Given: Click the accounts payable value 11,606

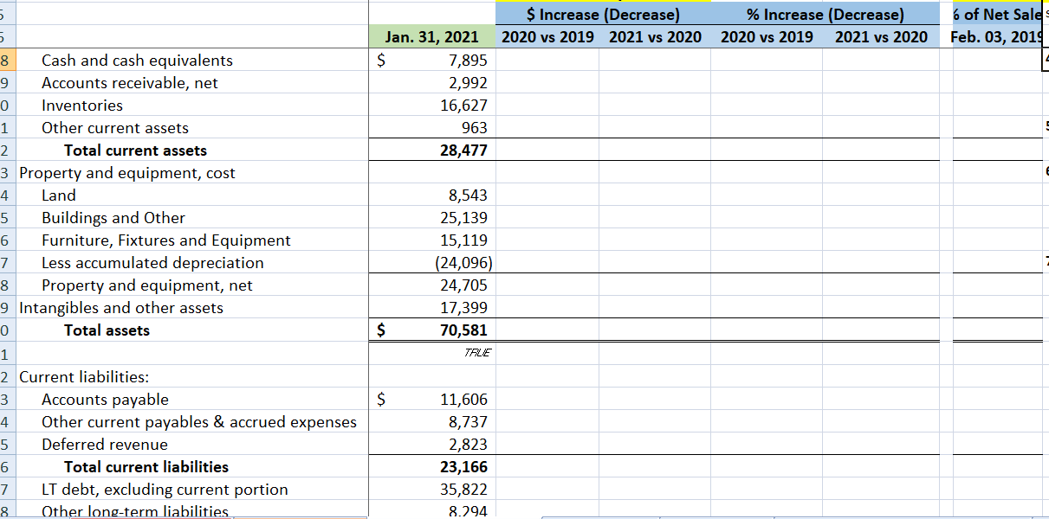Looking at the screenshot, I should (432, 399).
